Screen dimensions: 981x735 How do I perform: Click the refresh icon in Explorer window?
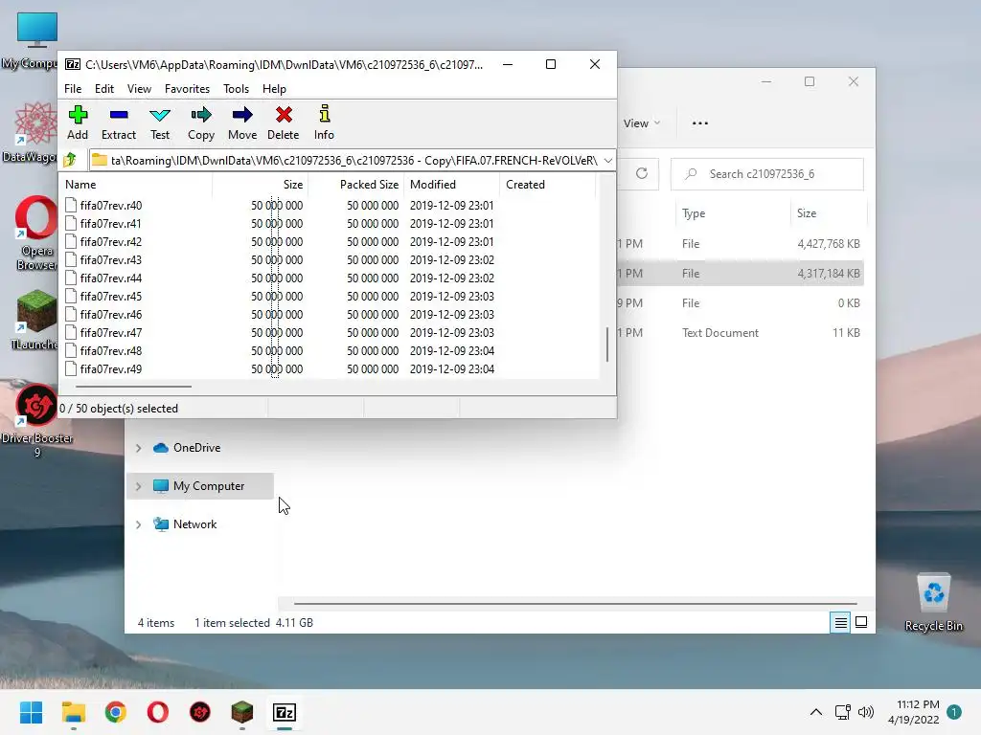(641, 173)
